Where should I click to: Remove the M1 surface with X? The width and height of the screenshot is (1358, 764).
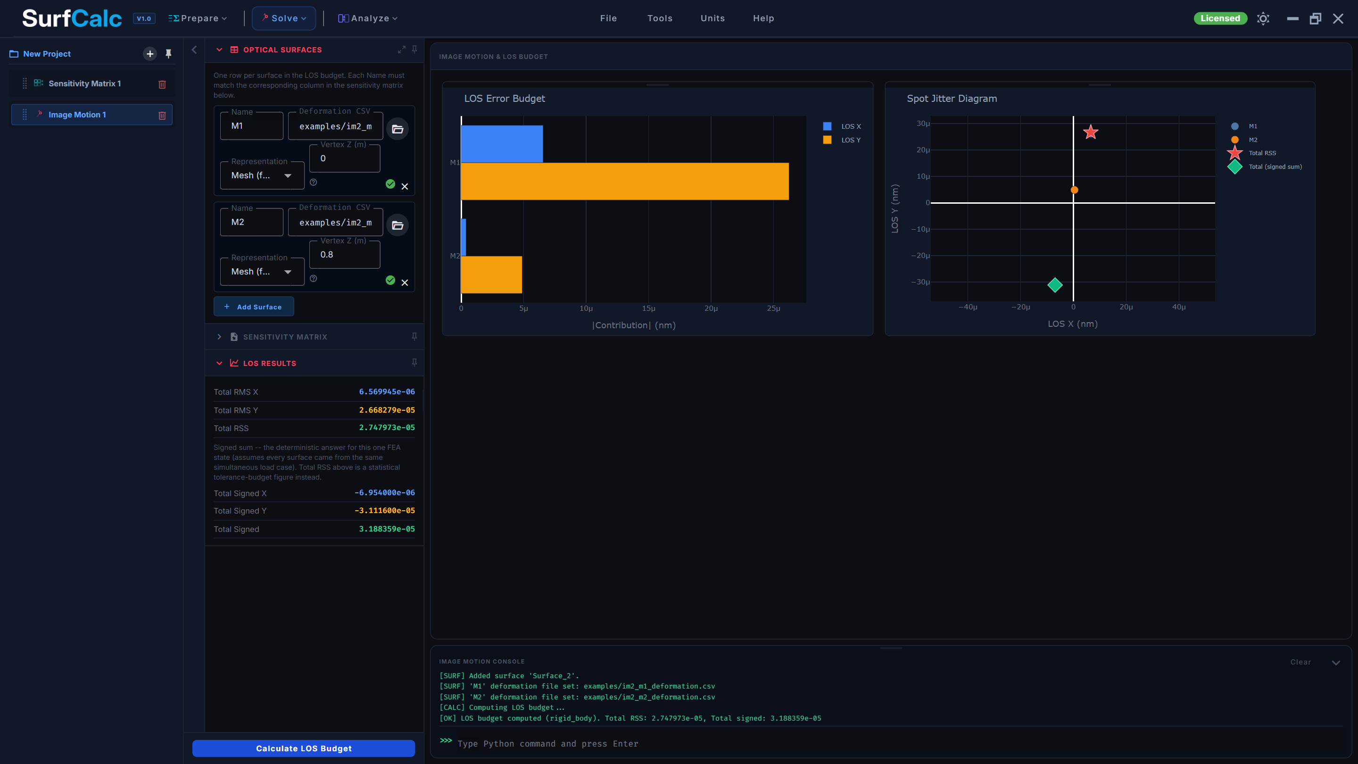pyautogui.click(x=405, y=187)
